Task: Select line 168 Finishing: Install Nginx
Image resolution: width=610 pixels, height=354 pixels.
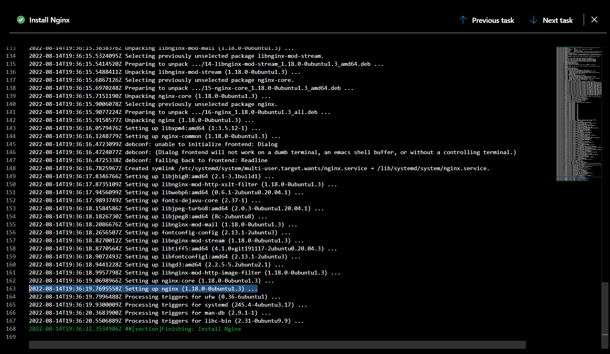Action: click(x=135, y=329)
